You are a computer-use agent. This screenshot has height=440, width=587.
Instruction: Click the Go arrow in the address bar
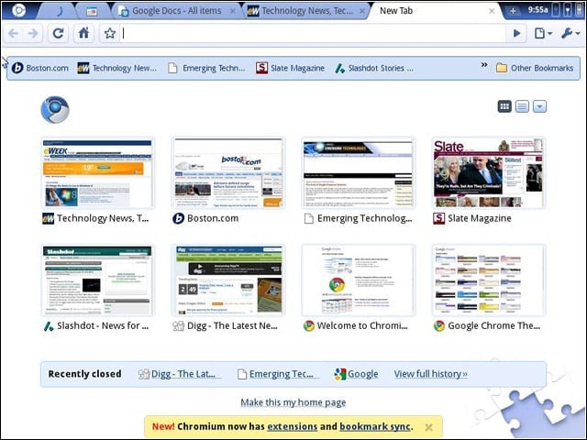tap(516, 33)
